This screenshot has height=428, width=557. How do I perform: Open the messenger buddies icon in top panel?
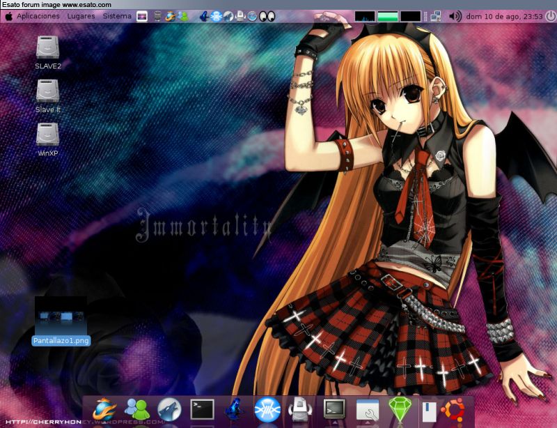tap(183, 16)
